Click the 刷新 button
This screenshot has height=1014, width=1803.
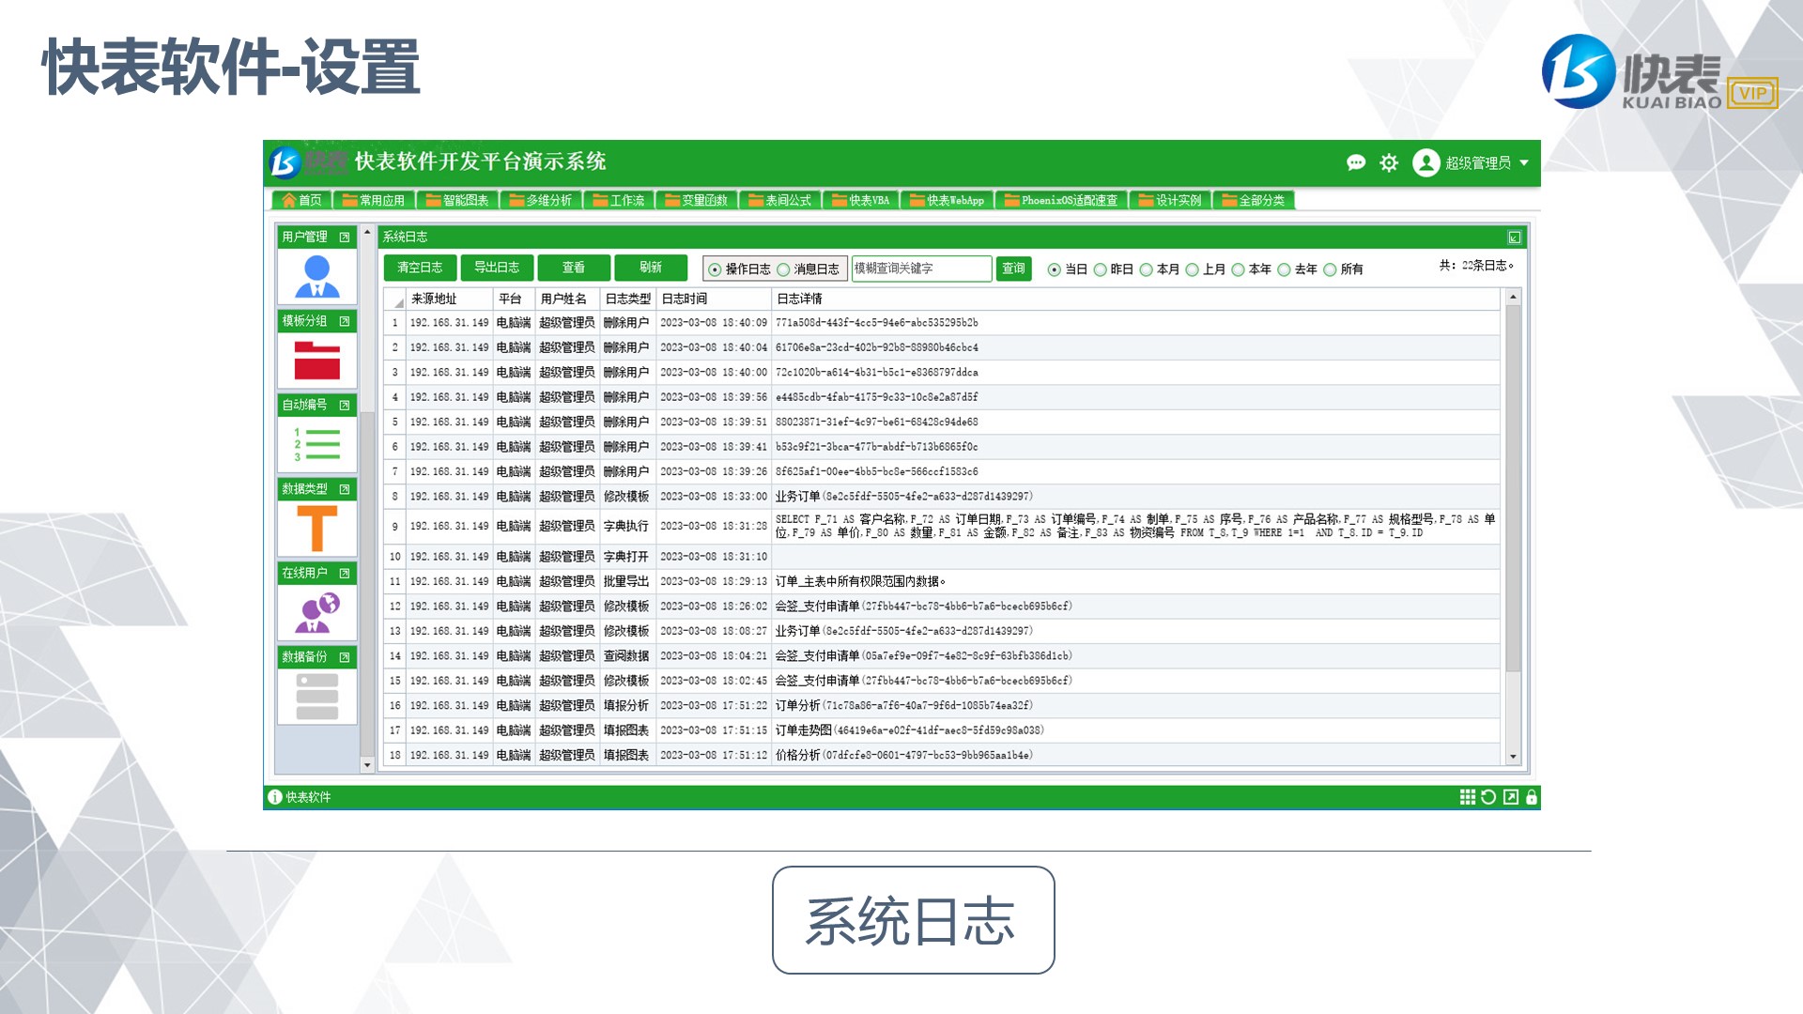point(651,268)
